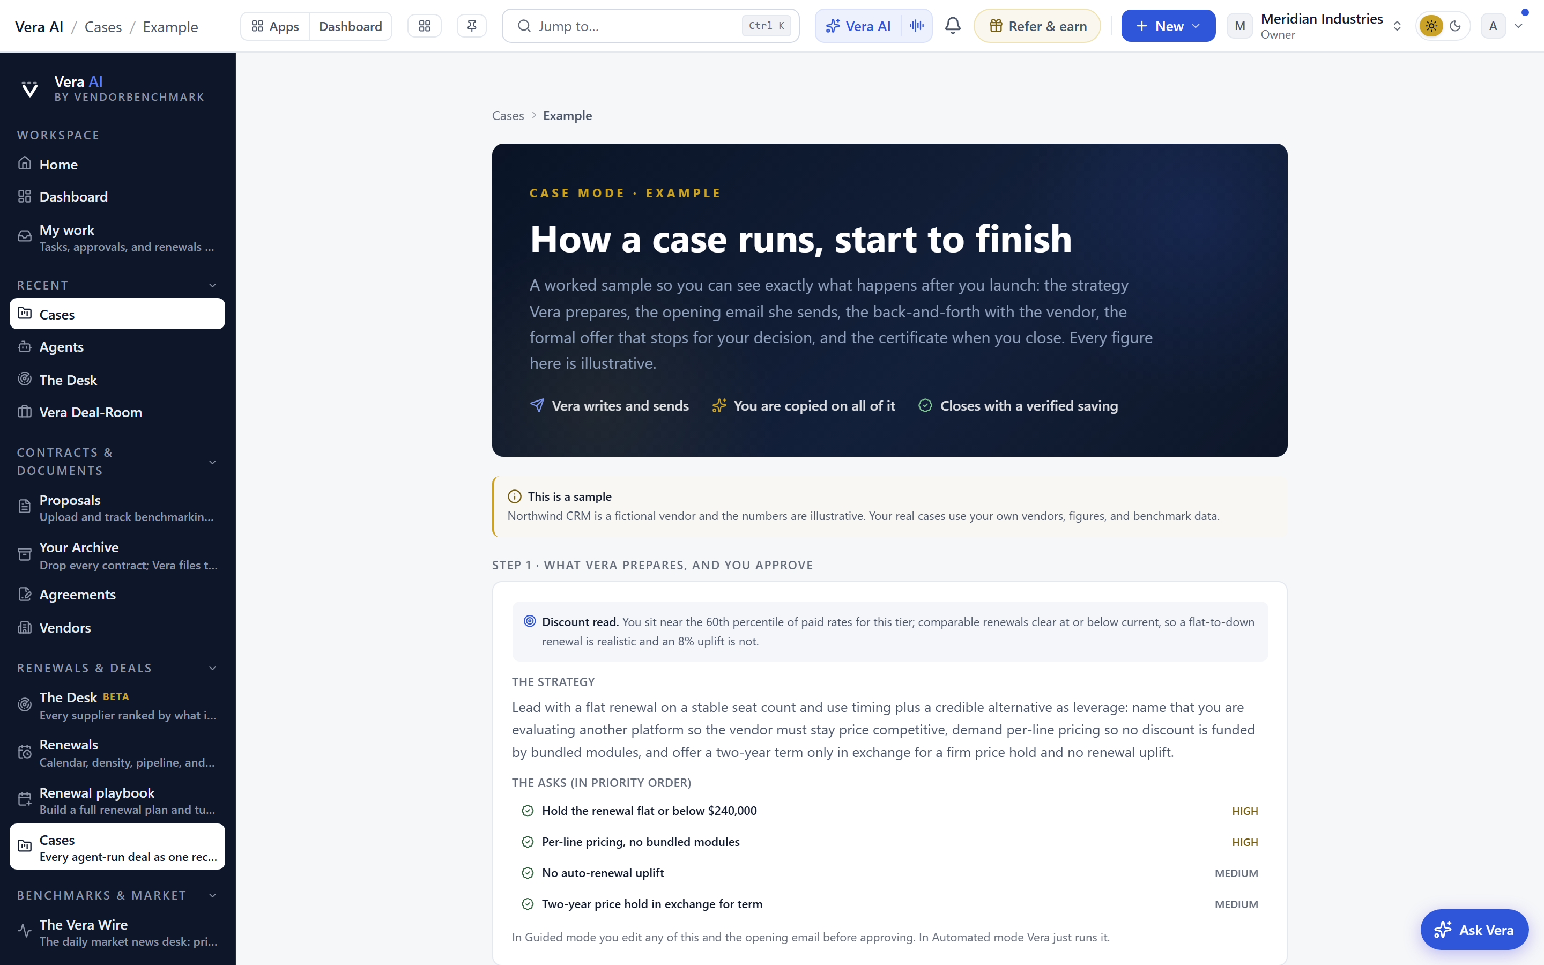
Task: Click the Vera AI logo in sidebar
Action: (x=29, y=88)
